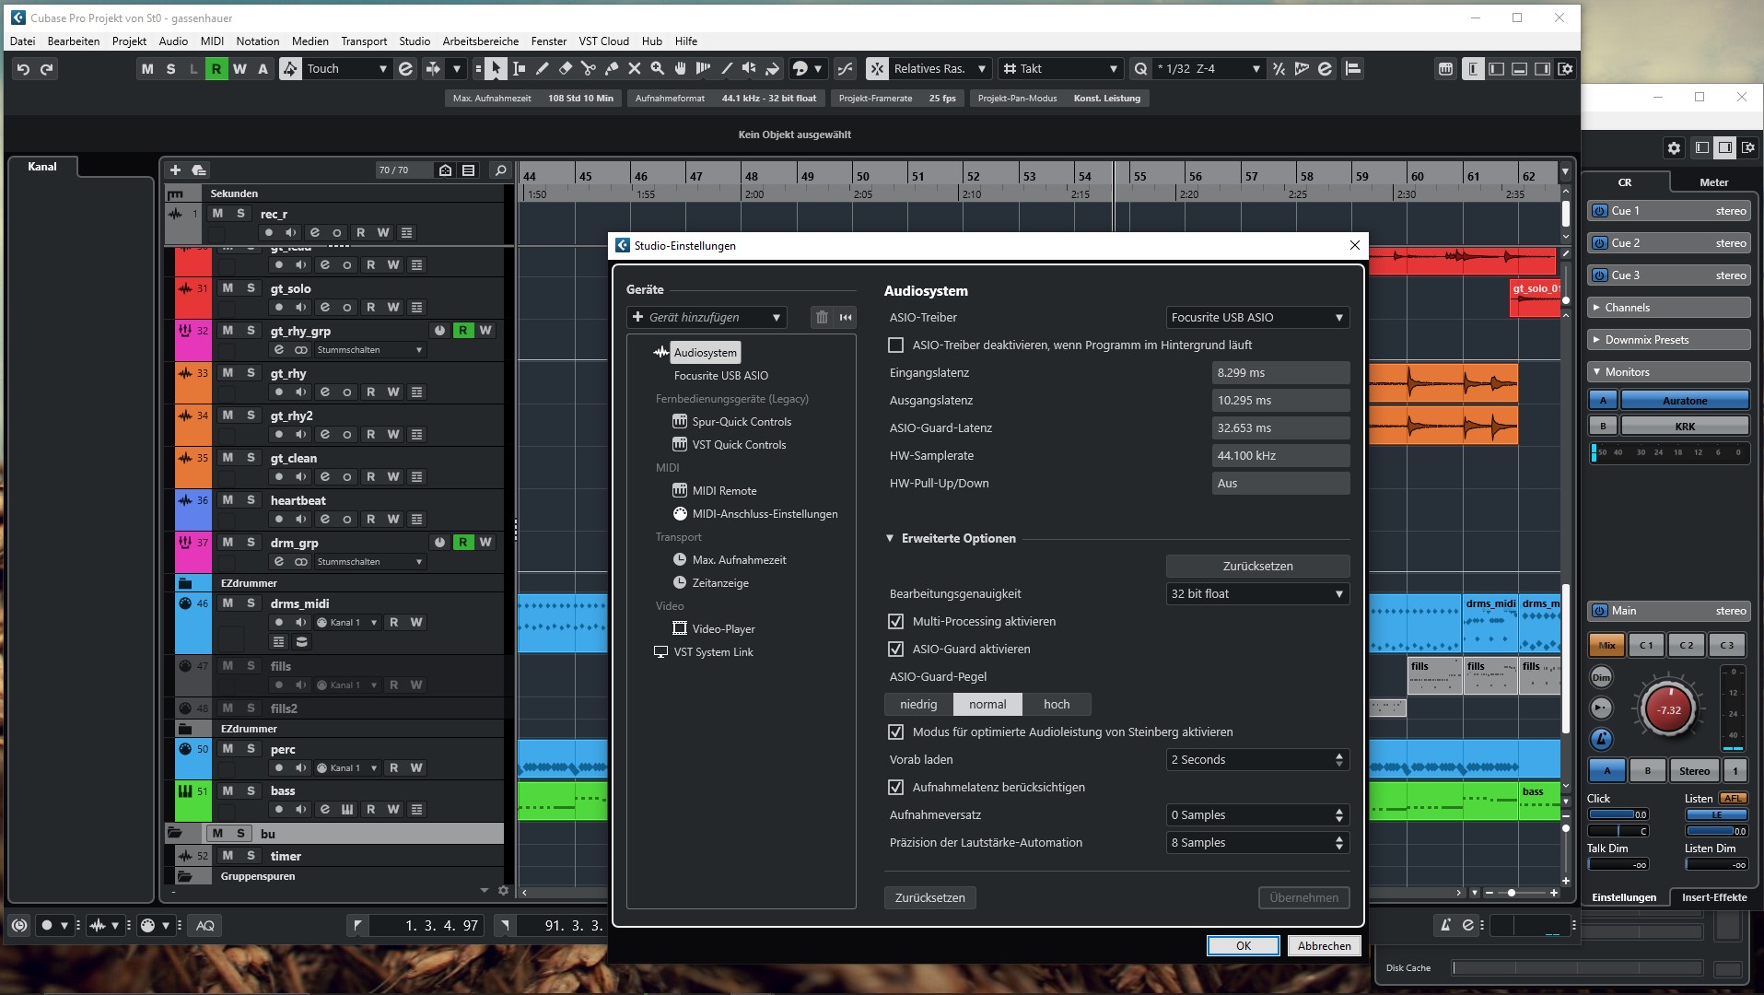Open the Studio menu
1764x995 pixels.
click(415, 41)
